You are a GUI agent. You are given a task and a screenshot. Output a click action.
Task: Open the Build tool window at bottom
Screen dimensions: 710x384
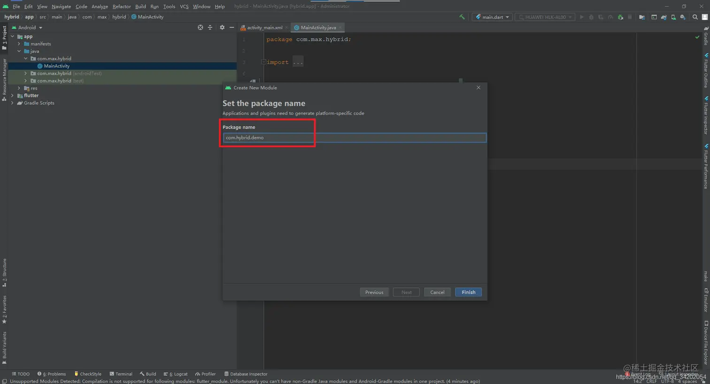[x=148, y=374]
